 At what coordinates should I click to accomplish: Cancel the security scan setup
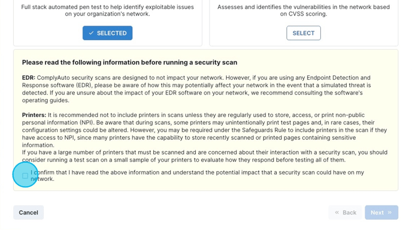click(28, 213)
